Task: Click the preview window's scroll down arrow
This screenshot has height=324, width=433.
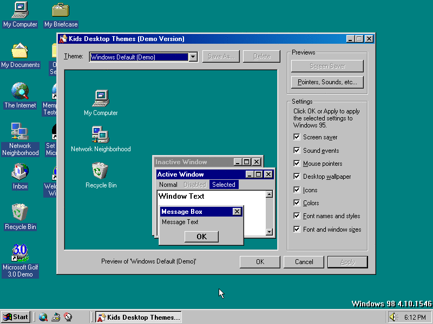Action: (x=269, y=232)
